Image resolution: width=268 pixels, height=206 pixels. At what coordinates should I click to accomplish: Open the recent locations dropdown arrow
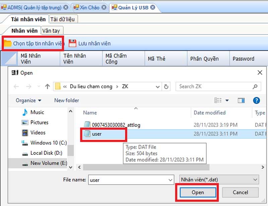[x=39, y=86]
